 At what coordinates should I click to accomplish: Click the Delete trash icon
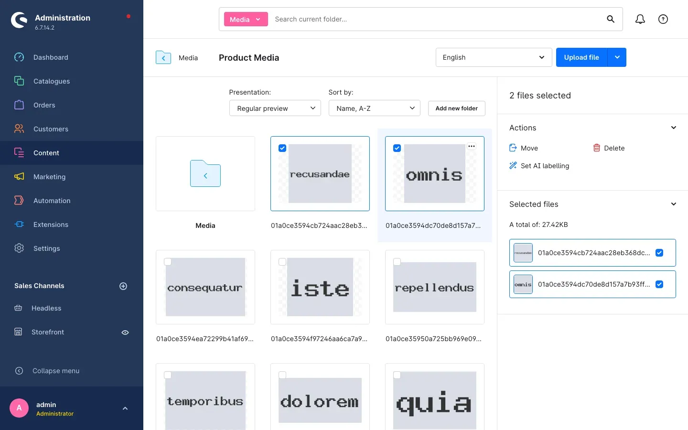coord(597,148)
